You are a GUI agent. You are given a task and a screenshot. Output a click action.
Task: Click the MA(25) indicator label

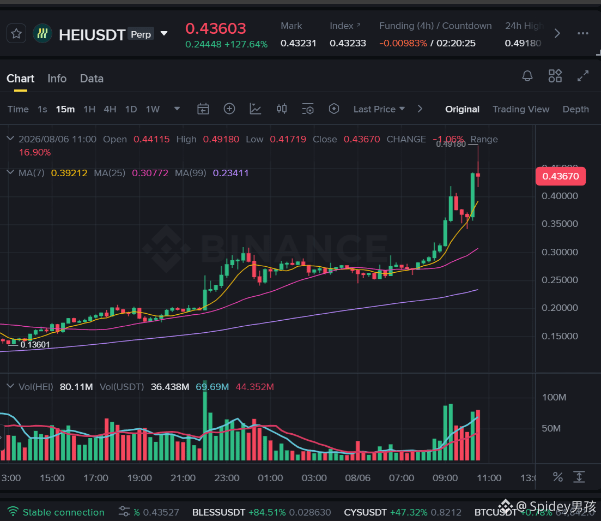(x=110, y=173)
